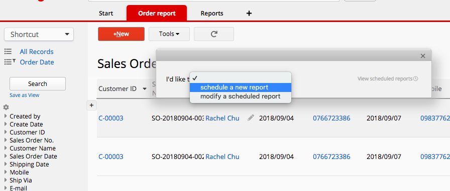Image resolution: width=450 pixels, height=191 pixels.
Task: Choose schedule a new report option
Action: pos(241,87)
